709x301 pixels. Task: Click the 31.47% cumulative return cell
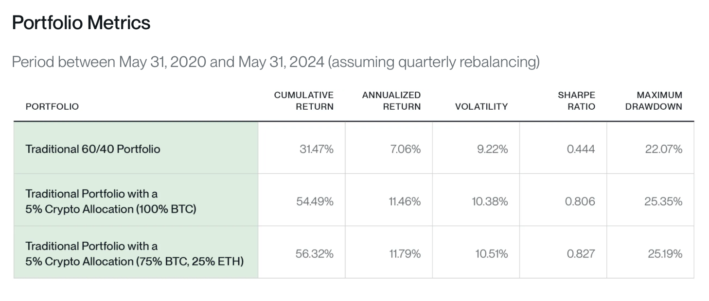[x=316, y=149]
